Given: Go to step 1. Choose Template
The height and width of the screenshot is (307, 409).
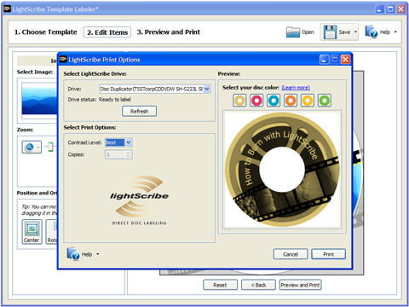Looking at the screenshot, I should click(46, 32).
